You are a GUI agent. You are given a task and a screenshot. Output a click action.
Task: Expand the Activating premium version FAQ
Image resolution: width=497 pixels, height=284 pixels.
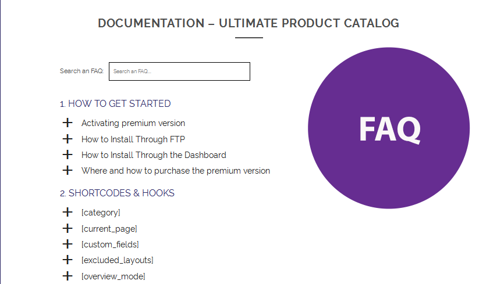pyautogui.click(x=133, y=123)
